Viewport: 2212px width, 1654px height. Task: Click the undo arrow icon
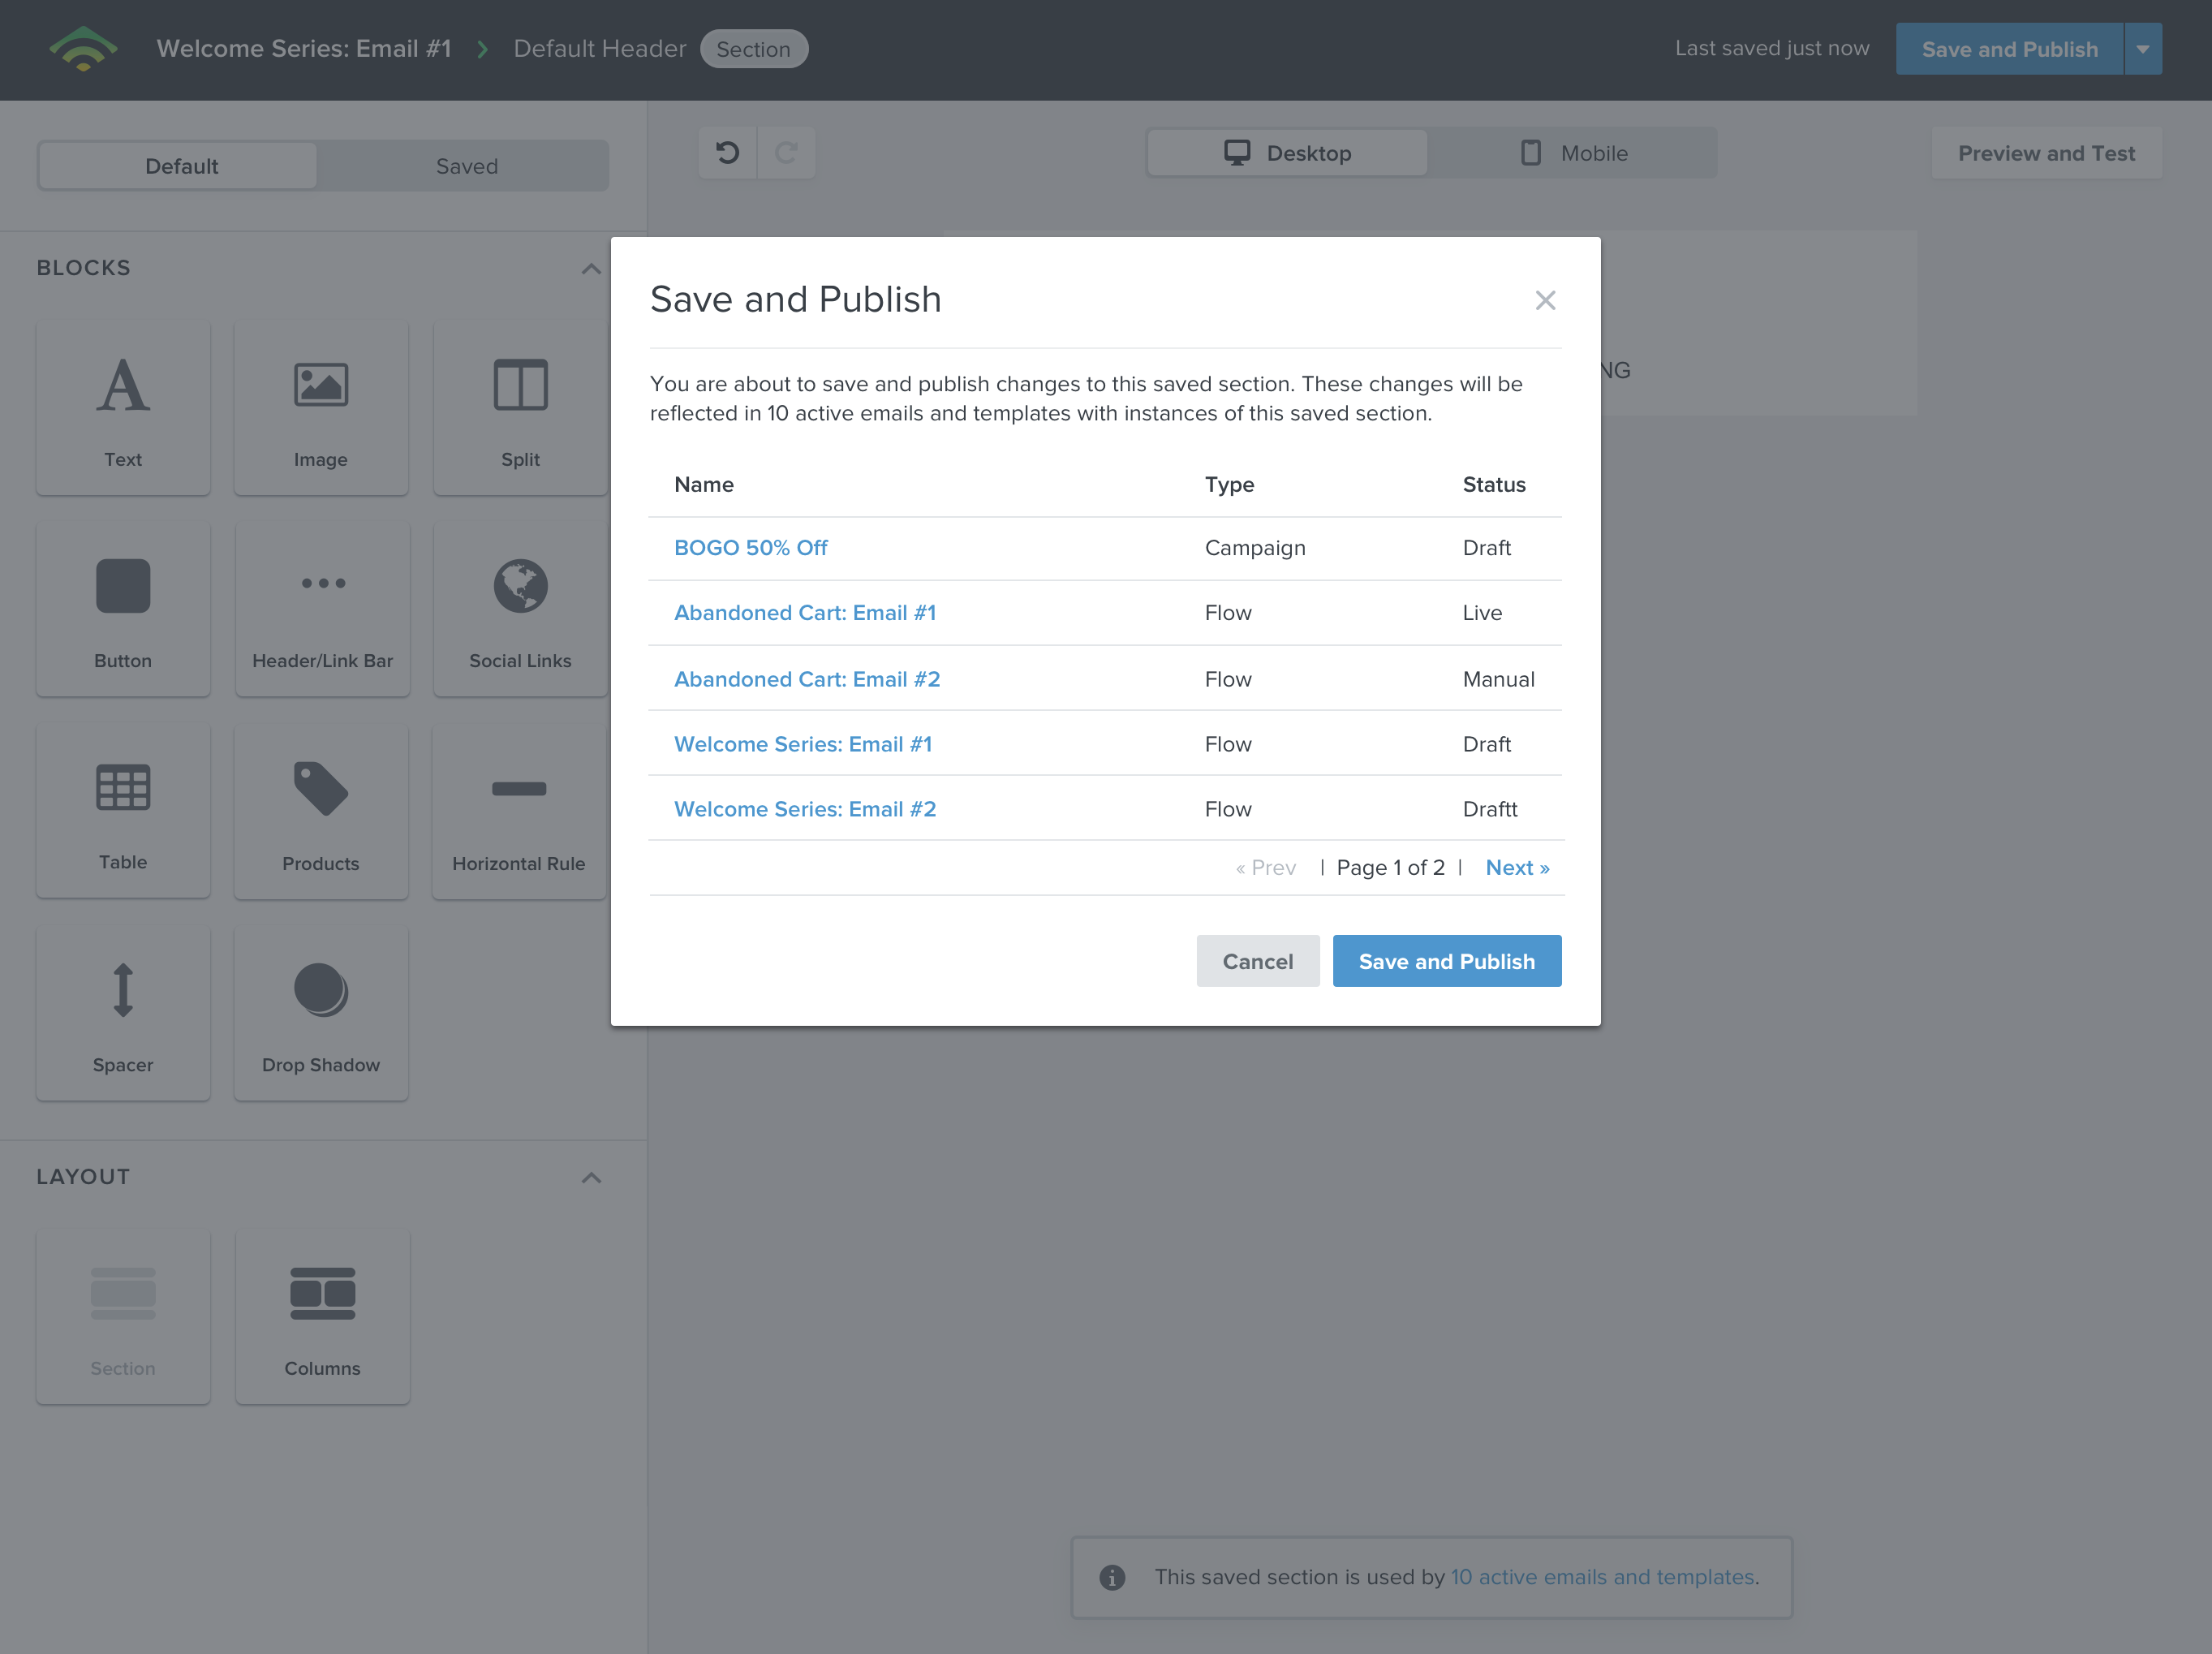(728, 153)
